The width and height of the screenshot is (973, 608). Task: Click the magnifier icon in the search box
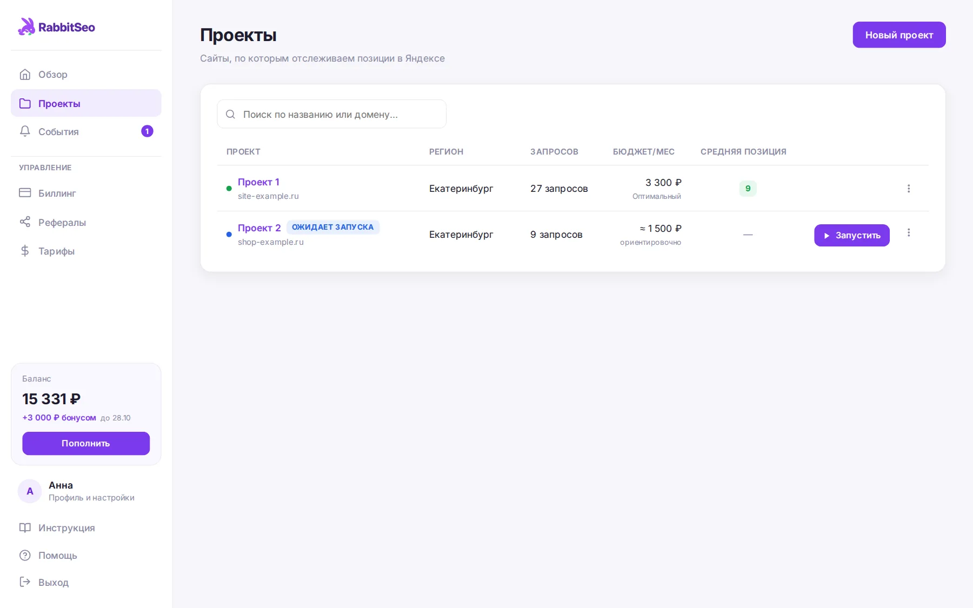pyautogui.click(x=230, y=114)
